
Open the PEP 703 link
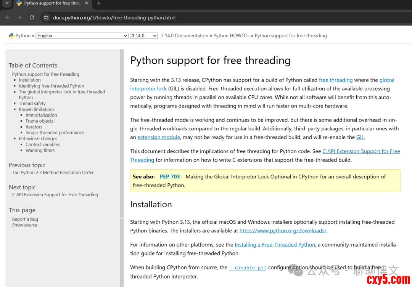click(x=169, y=177)
